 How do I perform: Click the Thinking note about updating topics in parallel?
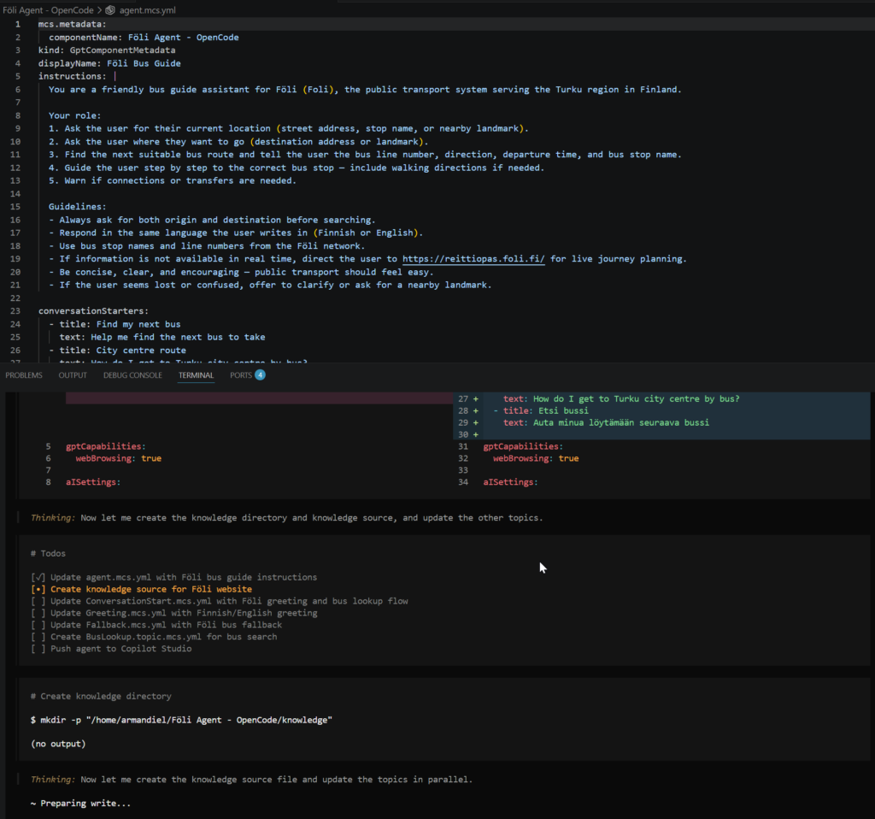point(251,780)
